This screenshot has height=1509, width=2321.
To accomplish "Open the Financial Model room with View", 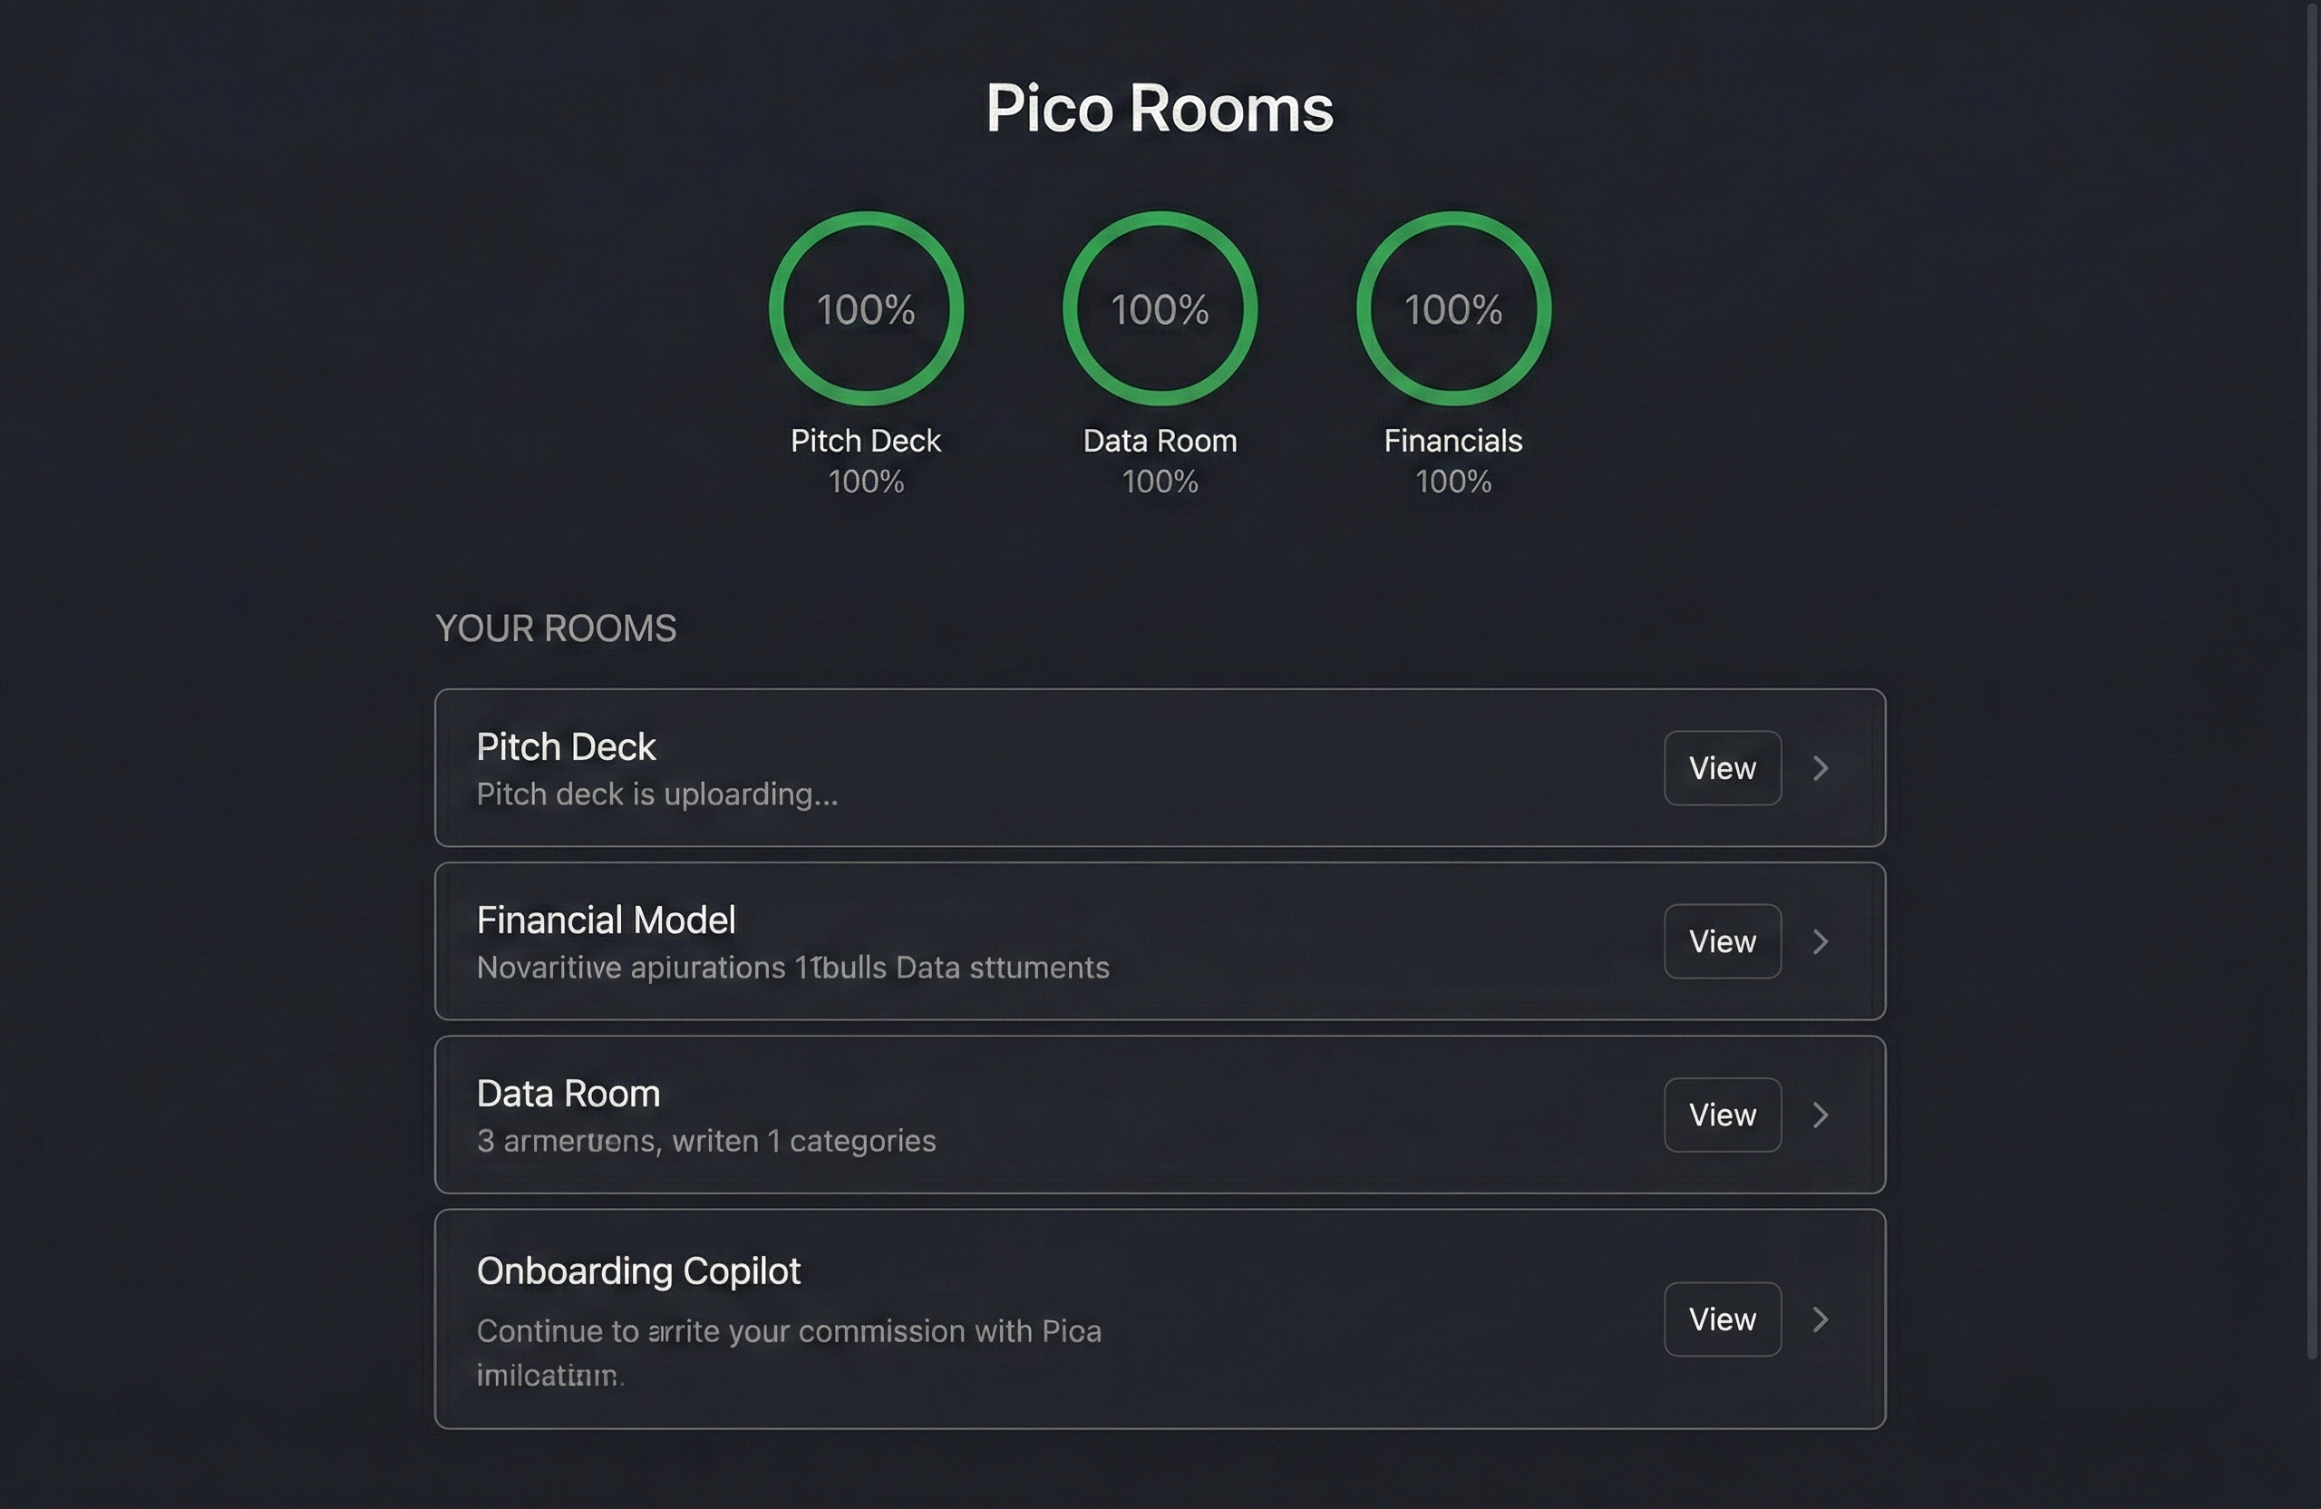I will [1721, 941].
